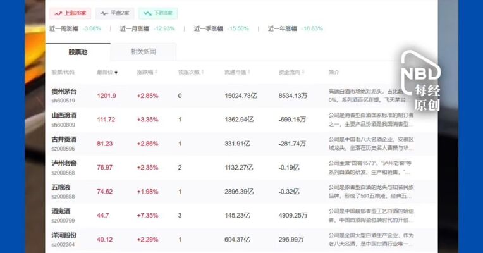This screenshot has height=253, width=483.
Task: Click the 近一季涨幅 -15.50% value
Action: click(x=238, y=28)
